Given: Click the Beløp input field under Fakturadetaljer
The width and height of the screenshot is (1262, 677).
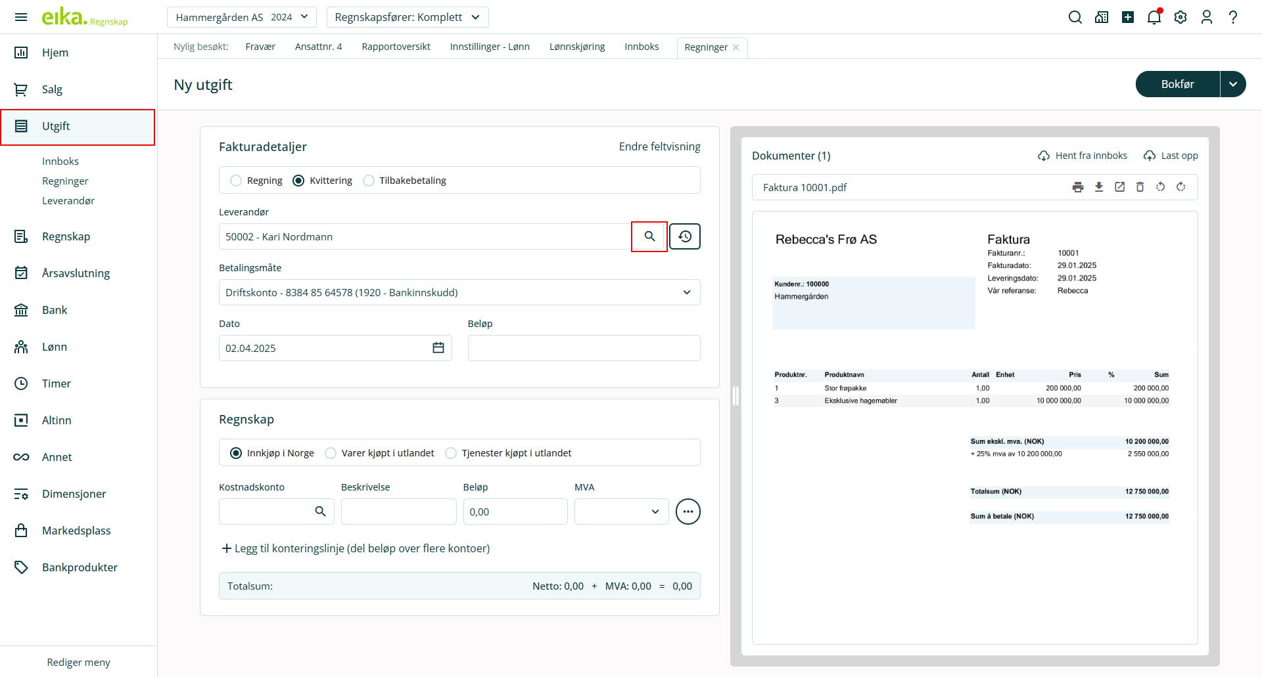Looking at the screenshot, I should [584, 348].
